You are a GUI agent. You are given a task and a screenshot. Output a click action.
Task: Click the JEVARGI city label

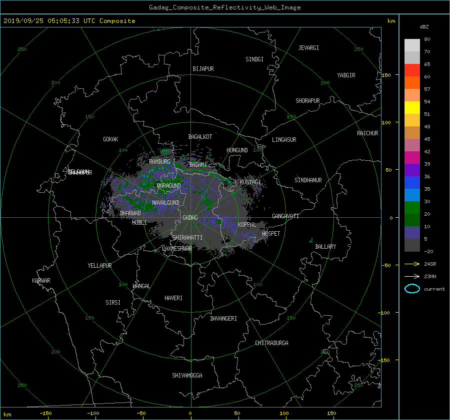tap(308, 48)
